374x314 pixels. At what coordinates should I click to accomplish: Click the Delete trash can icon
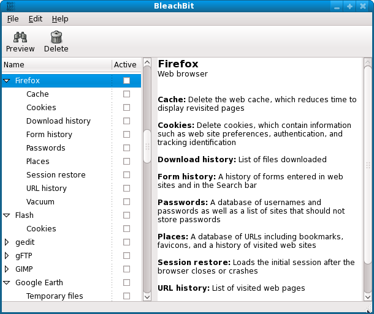(x=56, y=37)
